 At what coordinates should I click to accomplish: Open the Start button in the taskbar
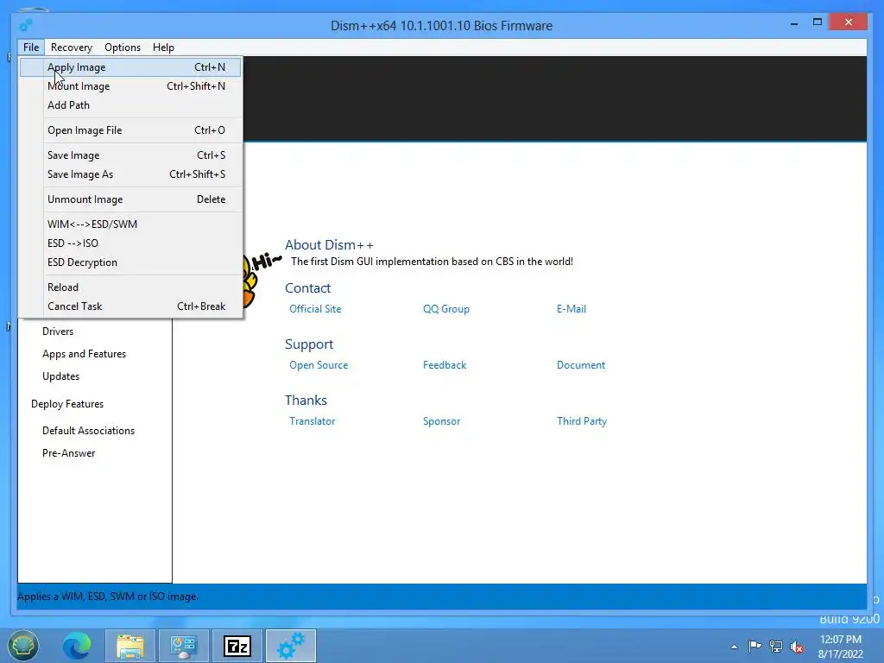(x=22, y=646)
